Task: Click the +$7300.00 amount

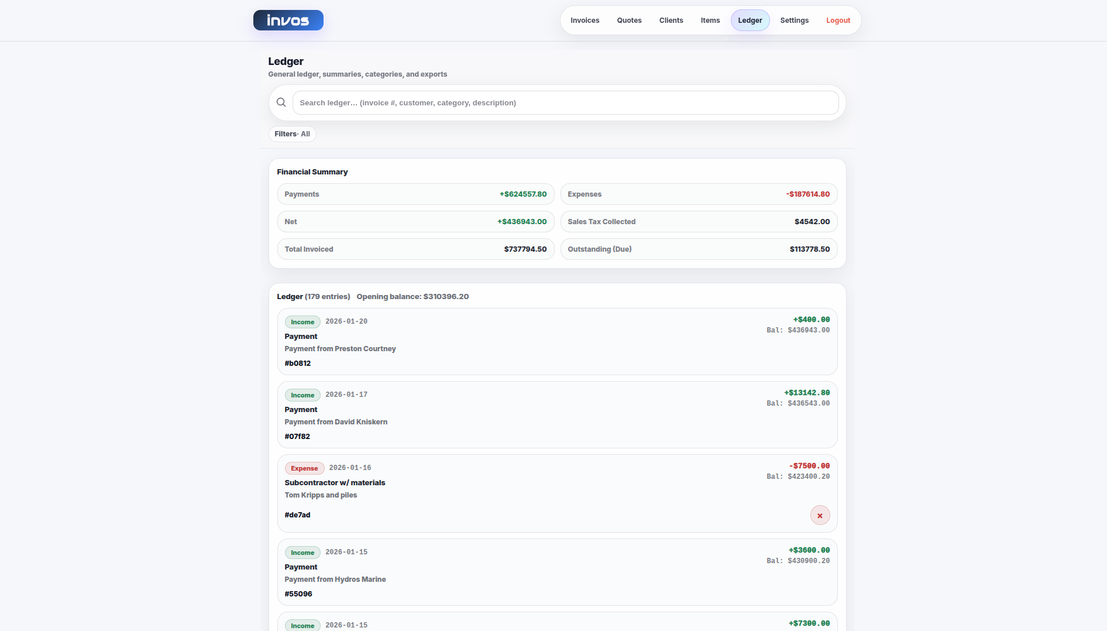Action: coord(809,623)
